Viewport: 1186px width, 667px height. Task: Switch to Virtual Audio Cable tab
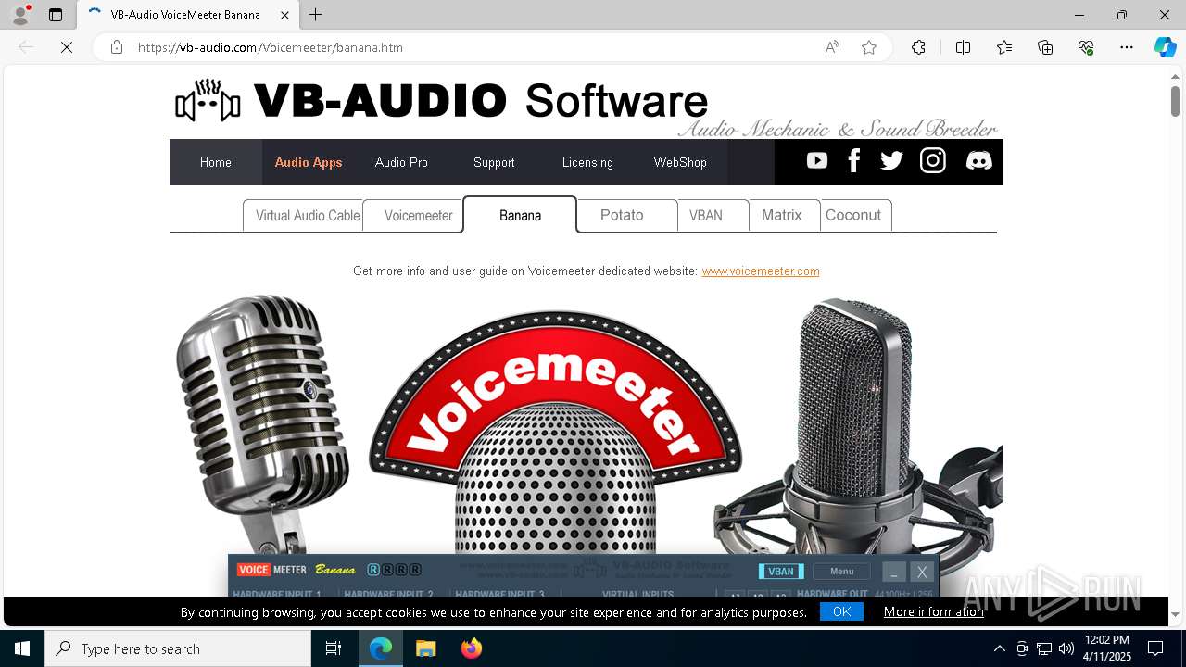[303, 215]
